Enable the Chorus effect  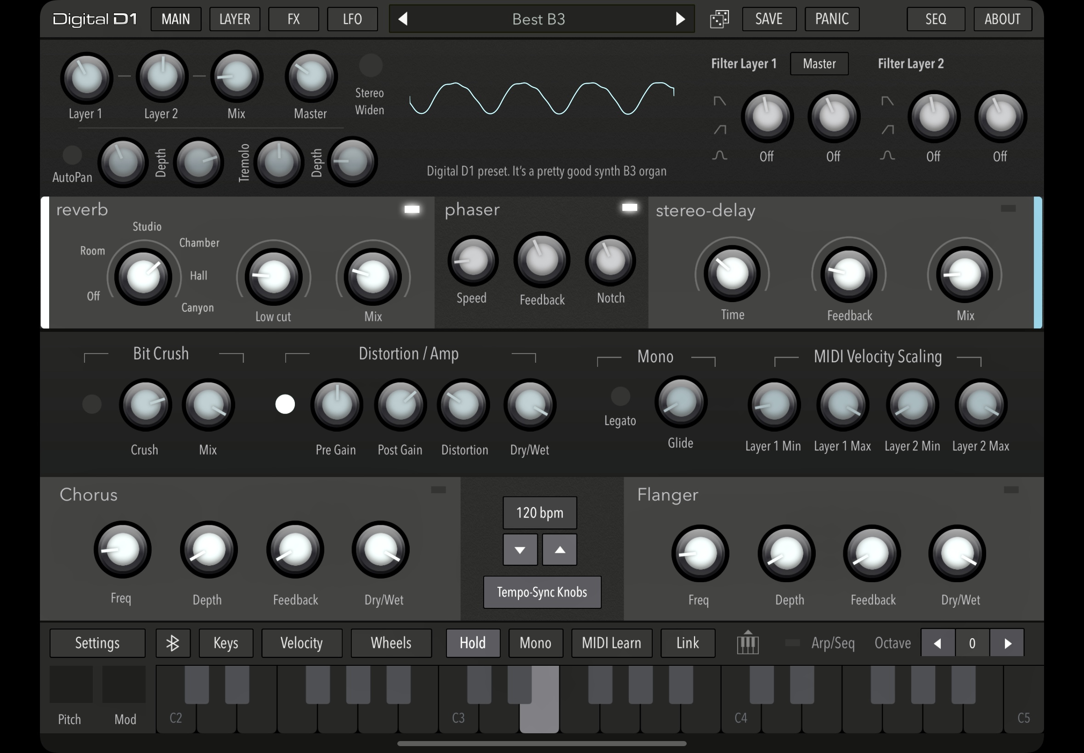[438, 490]
